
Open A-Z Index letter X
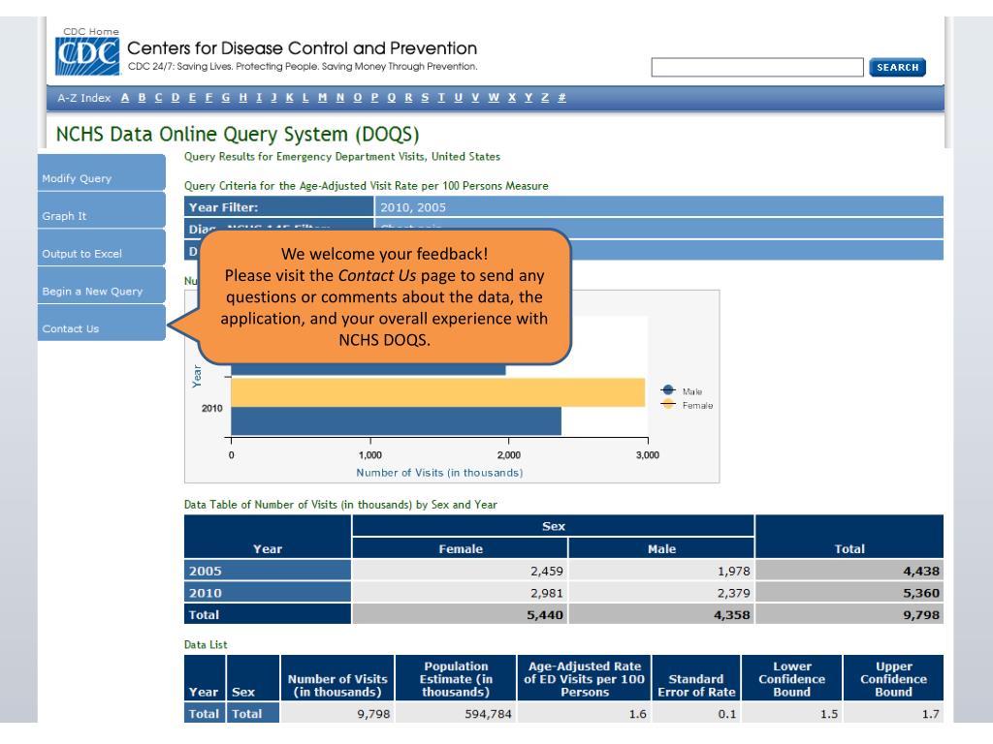click(512, 98)
